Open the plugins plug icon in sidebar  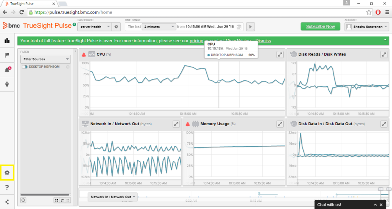click(7, 85)
